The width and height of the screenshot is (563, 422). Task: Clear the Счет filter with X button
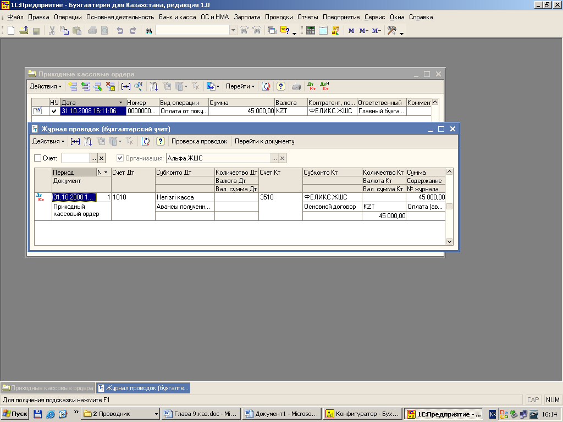pyautogui.click(x=102, y=158)
